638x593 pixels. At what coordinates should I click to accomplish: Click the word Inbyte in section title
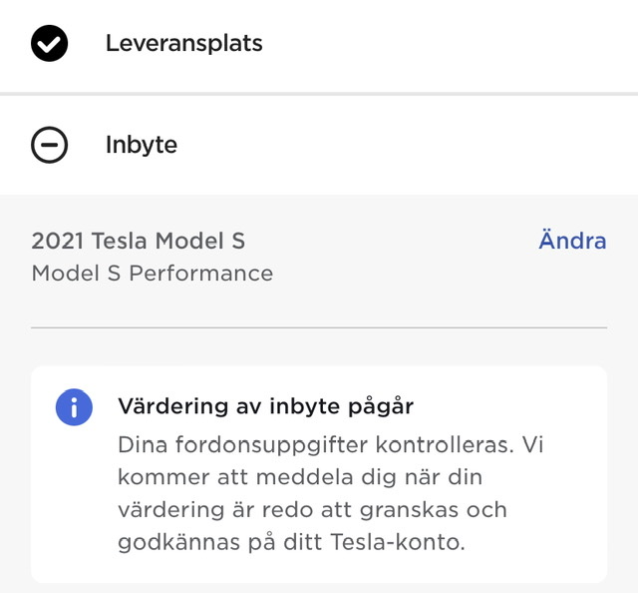pyautogui.click(x=142, y=145)
